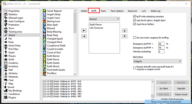192x104 pixels.
Task: Select Fire Blow skill icon
Action: [x=45, y=73]
